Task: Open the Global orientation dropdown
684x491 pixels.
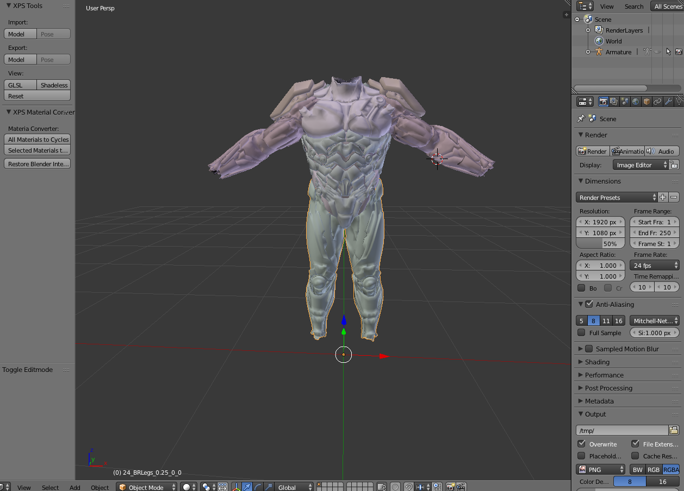Action: click(294, 487)
